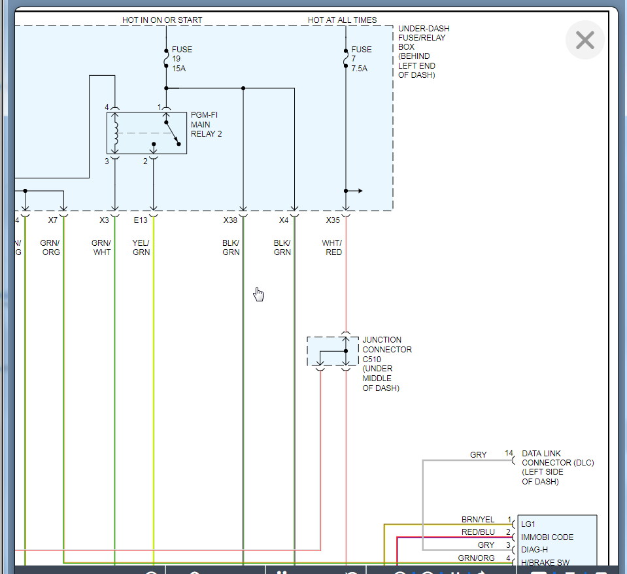Click the Data Link Connector pin 14 terminal

[x=513, y=460]
